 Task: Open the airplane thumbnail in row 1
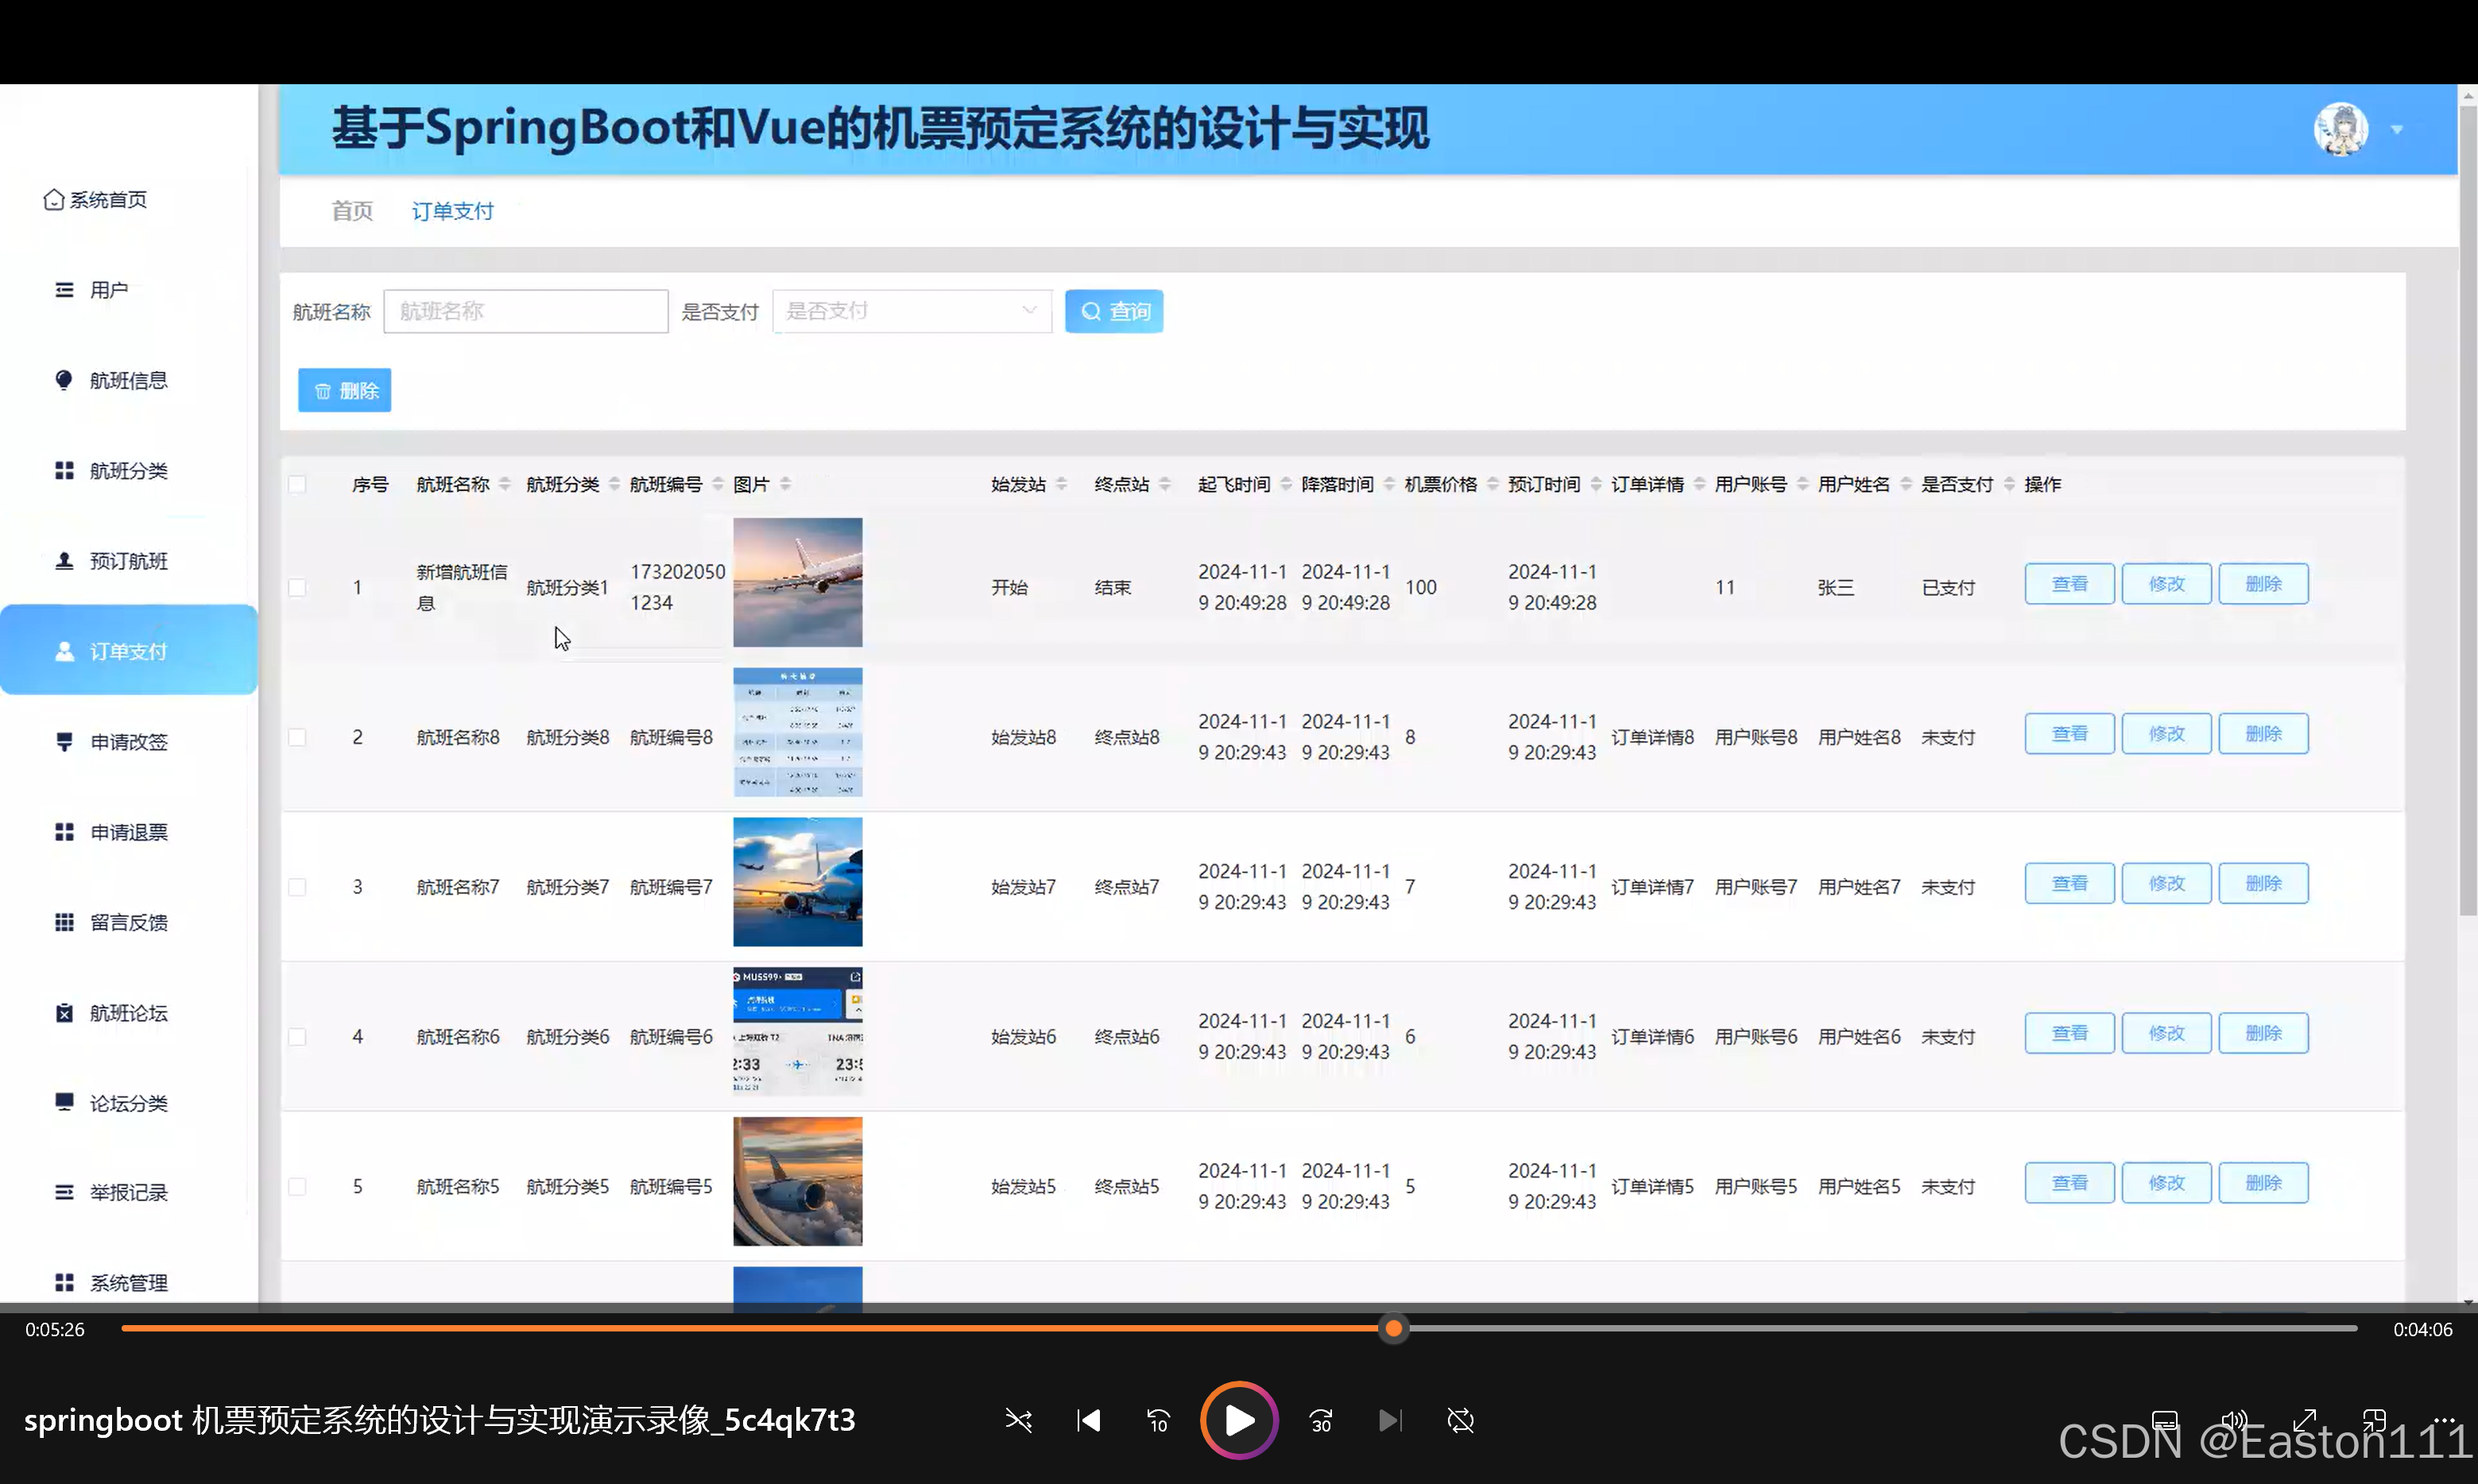point(797,582)
